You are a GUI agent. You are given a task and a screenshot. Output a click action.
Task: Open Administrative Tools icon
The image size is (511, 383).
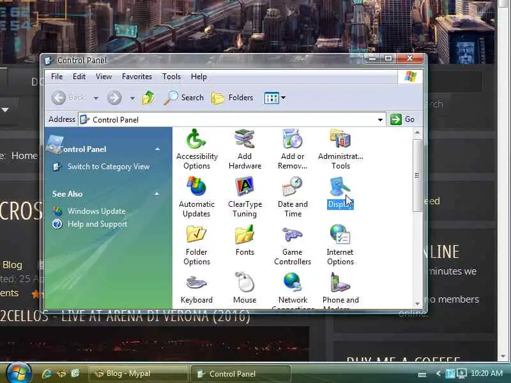[340, 149]
